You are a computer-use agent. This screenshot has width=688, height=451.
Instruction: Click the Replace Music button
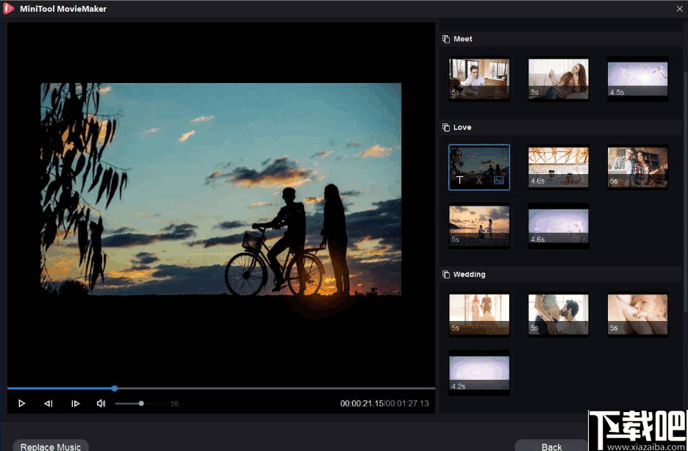coord(50,445)
